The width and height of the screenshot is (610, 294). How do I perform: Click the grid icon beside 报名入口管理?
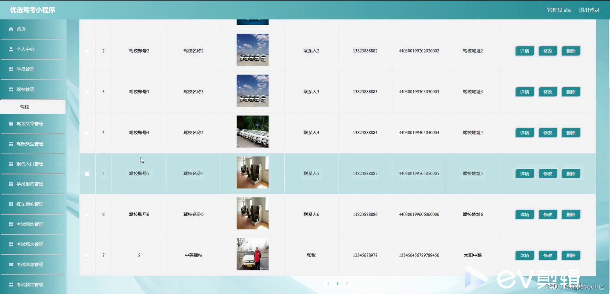click(x=11, y=164)
